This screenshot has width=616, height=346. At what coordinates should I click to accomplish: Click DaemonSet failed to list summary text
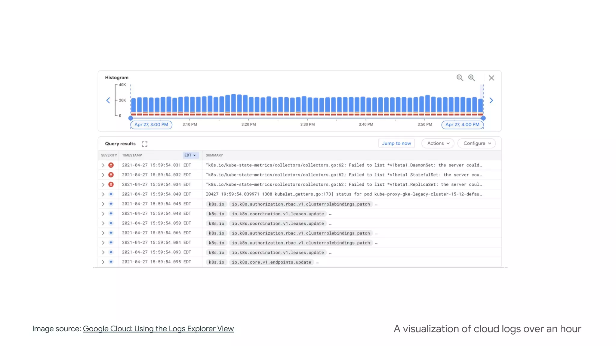coord(344,165)
